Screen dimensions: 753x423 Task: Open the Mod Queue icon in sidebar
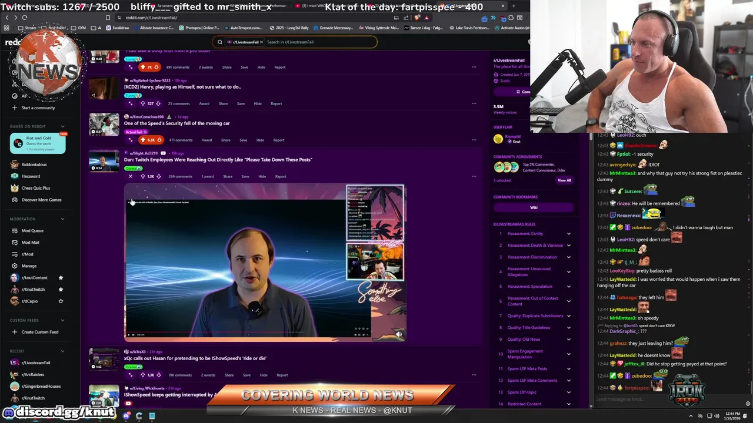[15, 231]
